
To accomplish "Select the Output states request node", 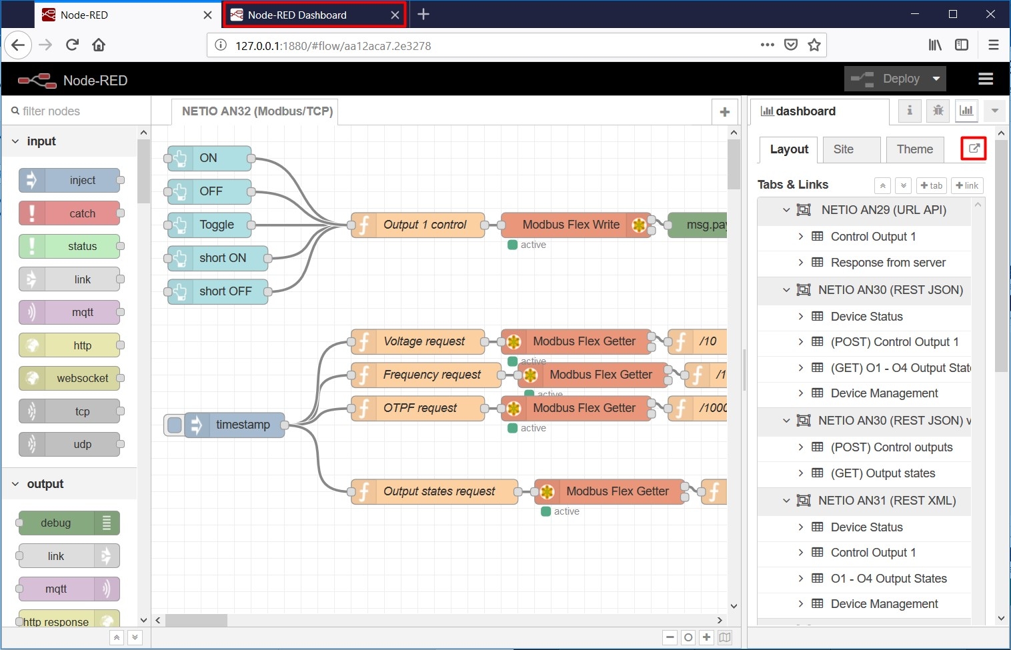I will click(x=435, y=491).
